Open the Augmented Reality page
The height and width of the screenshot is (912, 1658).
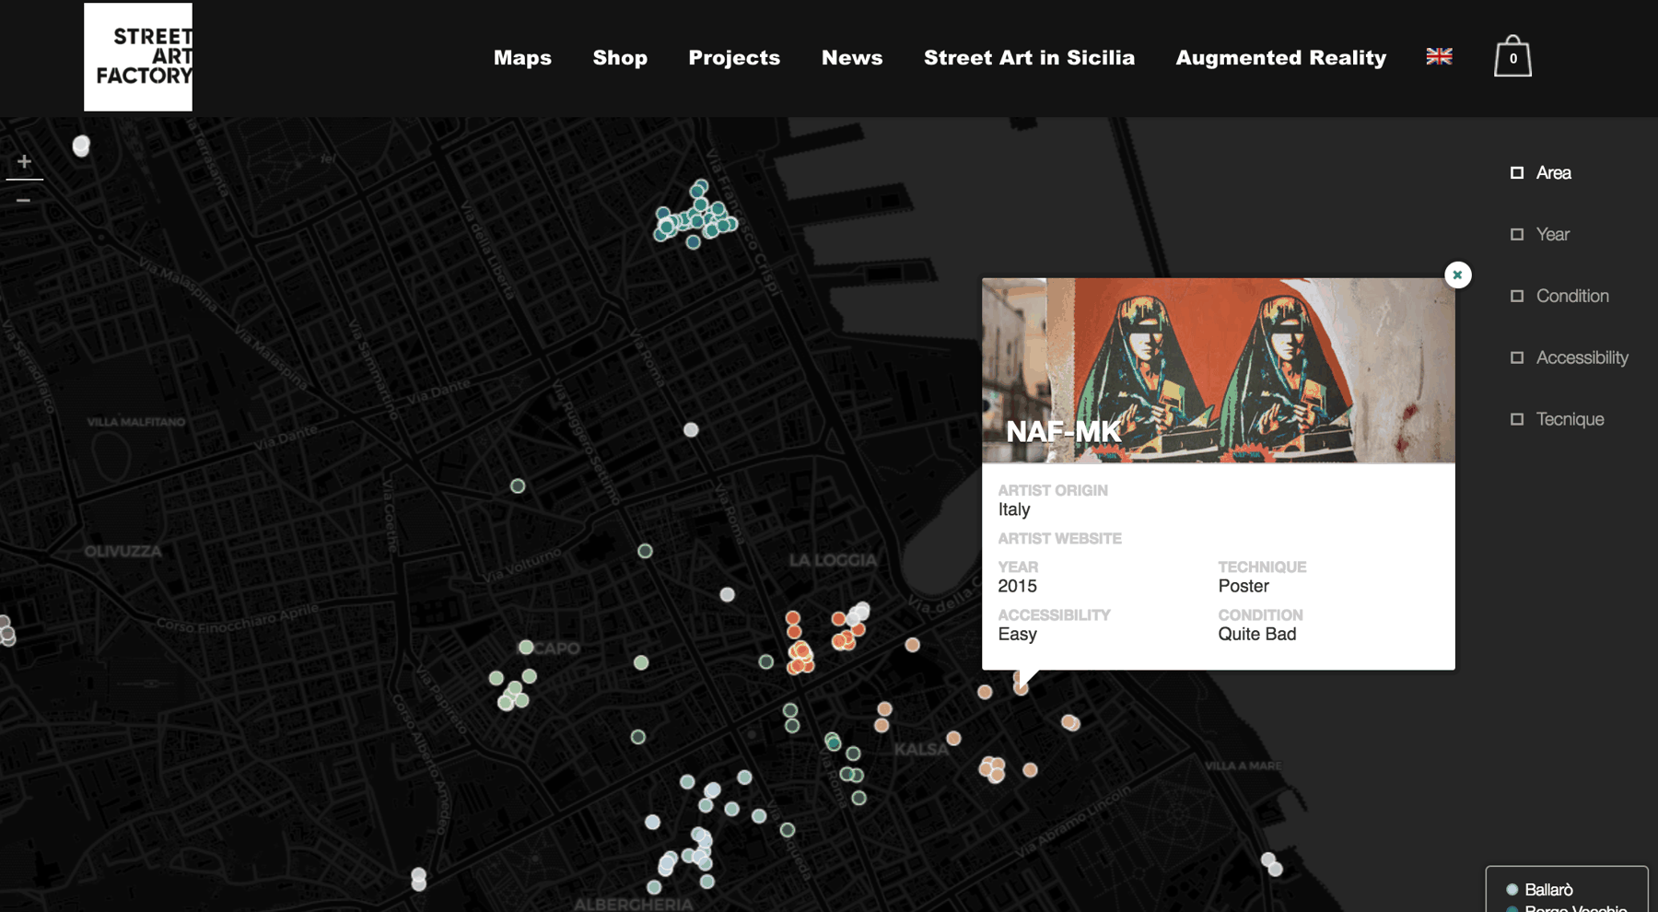(x=1280, y=57)
